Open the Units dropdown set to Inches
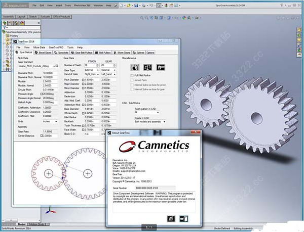 click(x=50, y=121)
